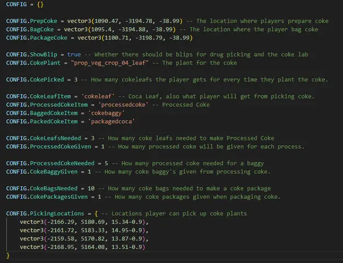Click the value 5 of ProcessedCokeNeeded
The image size is (343, 263).
point(106,163)
